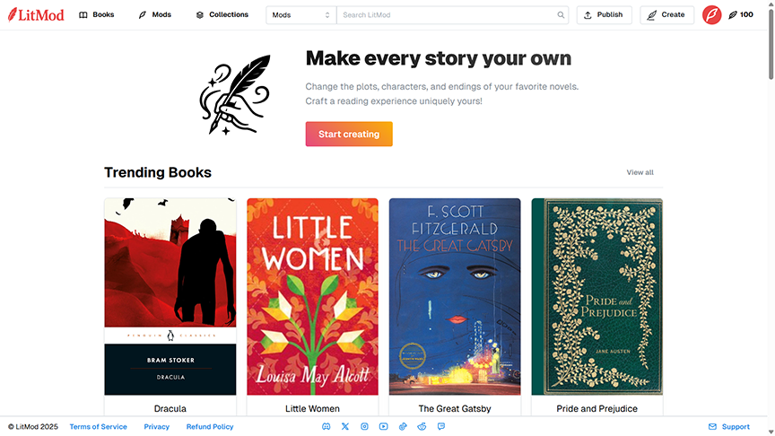Visit the Instagram page via footer icon
The image size is (775, 436).
pos(364,427)
